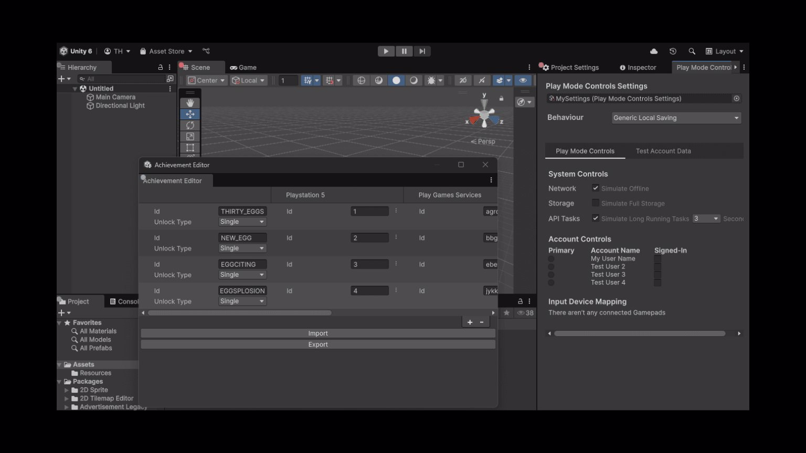
Task: Open the Behaviour dropdown set to Generic Local Saving
Action: coord(676,118)
